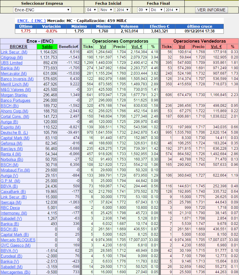Open the Sabadell (V) broker link
The height and width of the screenshot is (275, 239).
click(11, 219)
